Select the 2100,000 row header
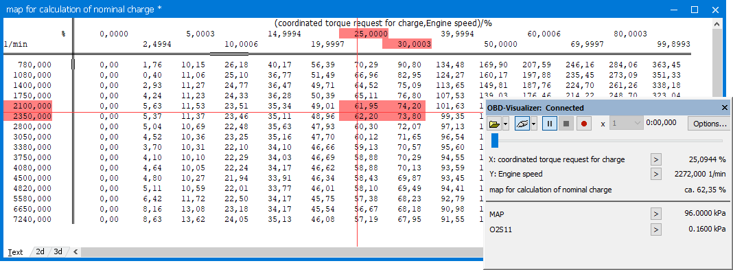The height and width of the screenshot is (270, 733). tap(27, 106)
